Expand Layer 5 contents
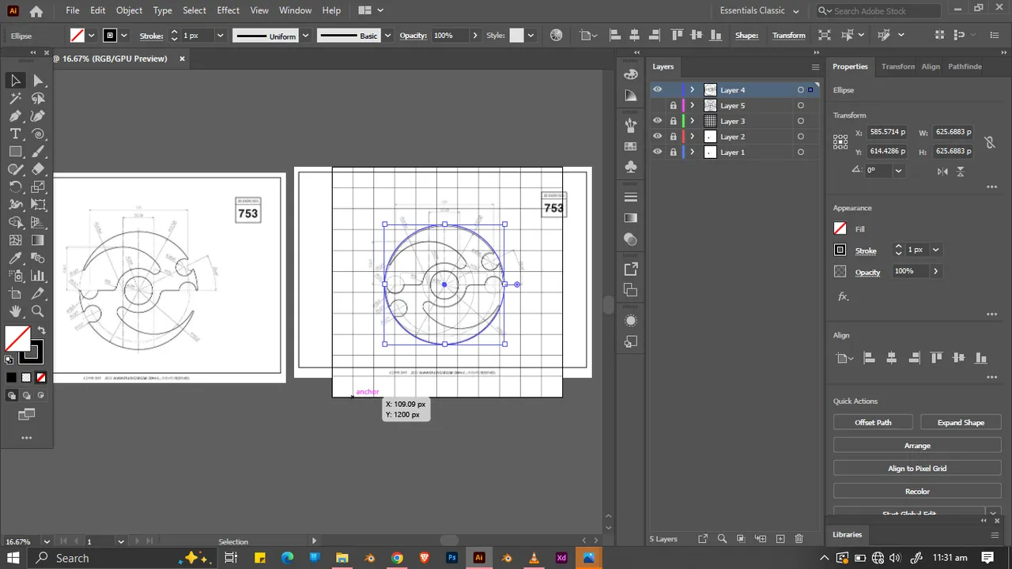Viewport: 1012px width, 569px height. pos(693,106)
